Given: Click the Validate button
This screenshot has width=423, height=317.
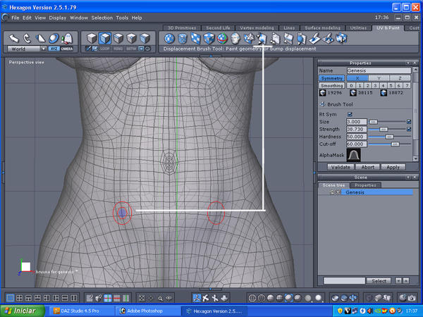Looking at the screenshot, I should coord(341,167).
